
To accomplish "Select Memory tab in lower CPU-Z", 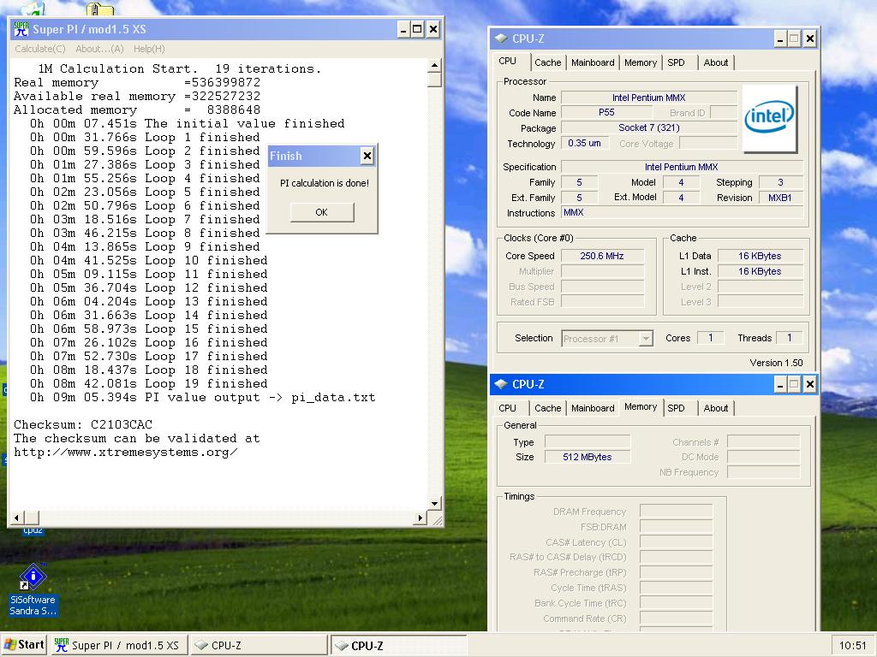I will [641, 406].
